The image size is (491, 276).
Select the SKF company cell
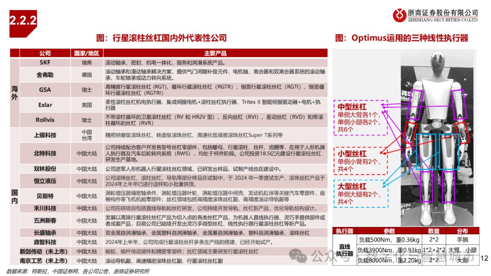coord(45,63)
